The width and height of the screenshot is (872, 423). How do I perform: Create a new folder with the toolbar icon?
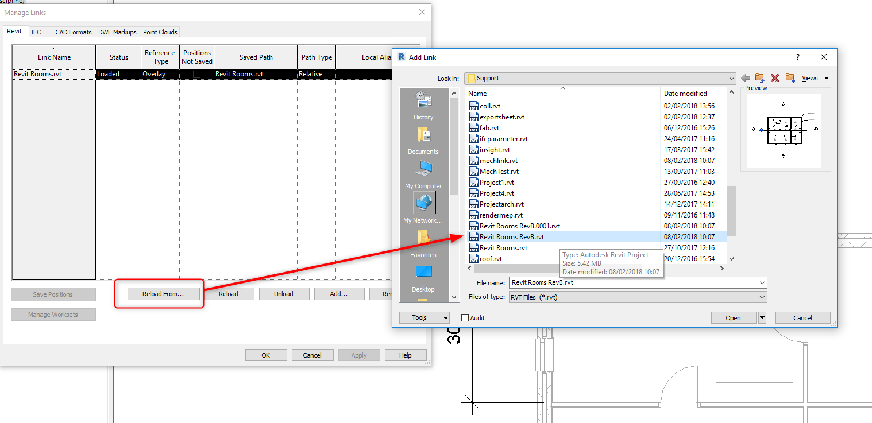click(x=790, y=78)
